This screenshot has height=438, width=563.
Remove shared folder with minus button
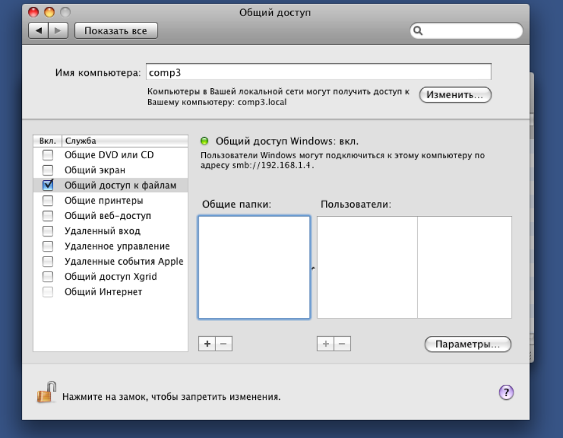click(x=224, y=344)
